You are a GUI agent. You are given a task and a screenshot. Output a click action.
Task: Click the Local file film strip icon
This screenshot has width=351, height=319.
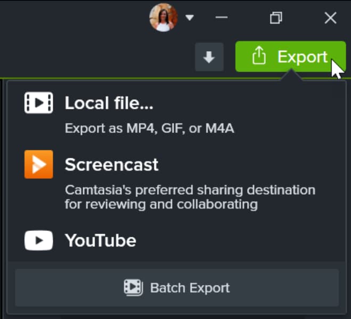(x=38, y=103)
